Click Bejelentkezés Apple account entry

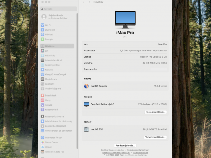tap(54, 17)
